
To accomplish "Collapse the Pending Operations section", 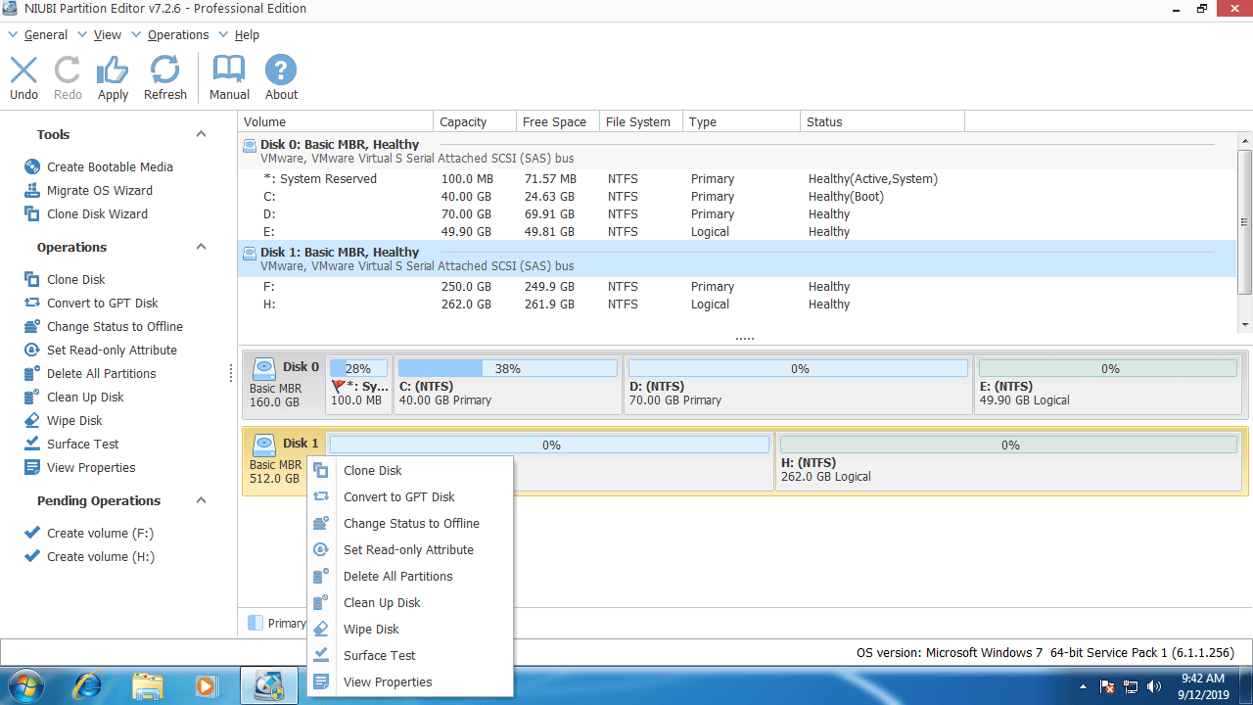I will click(x=201, y=500).
